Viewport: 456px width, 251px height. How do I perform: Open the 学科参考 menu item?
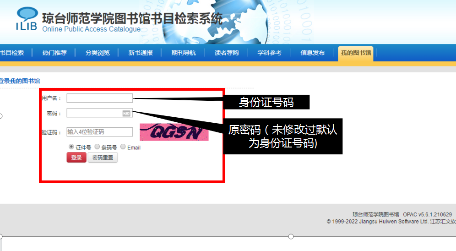coord(270,53)
